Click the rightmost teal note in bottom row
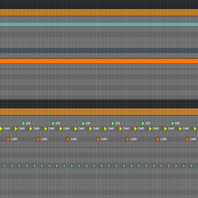 192,165
